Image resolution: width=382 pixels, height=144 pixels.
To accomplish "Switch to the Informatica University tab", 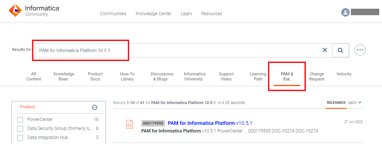I will [195, 76].
